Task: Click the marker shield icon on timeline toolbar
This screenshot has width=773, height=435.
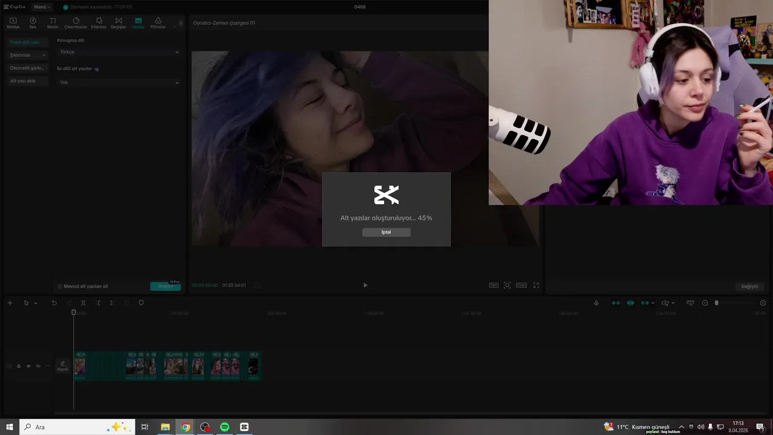Action: click(x=141, y=303)
